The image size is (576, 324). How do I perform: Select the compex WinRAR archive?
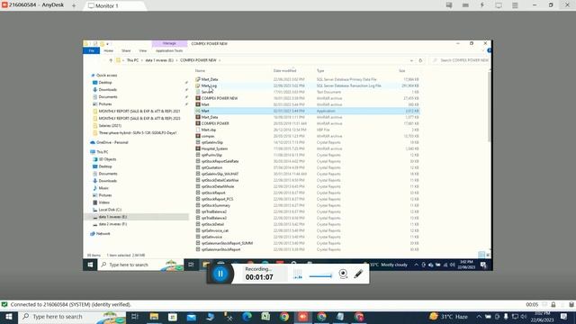tap(208, 136)
